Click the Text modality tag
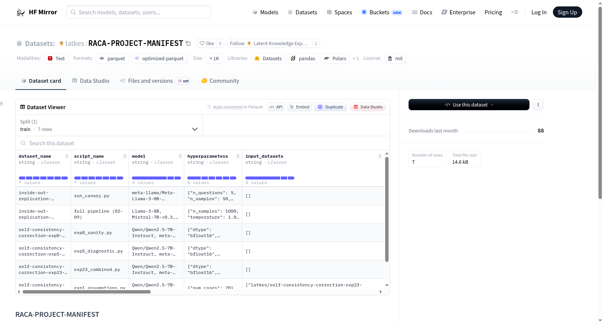 click(x=56, y=58)
